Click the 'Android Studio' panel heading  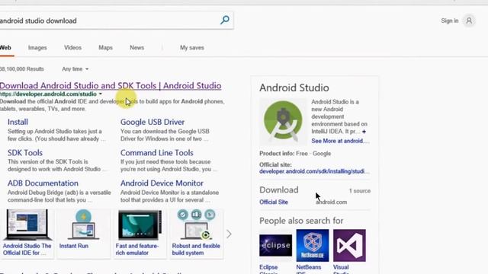point(294,88)
